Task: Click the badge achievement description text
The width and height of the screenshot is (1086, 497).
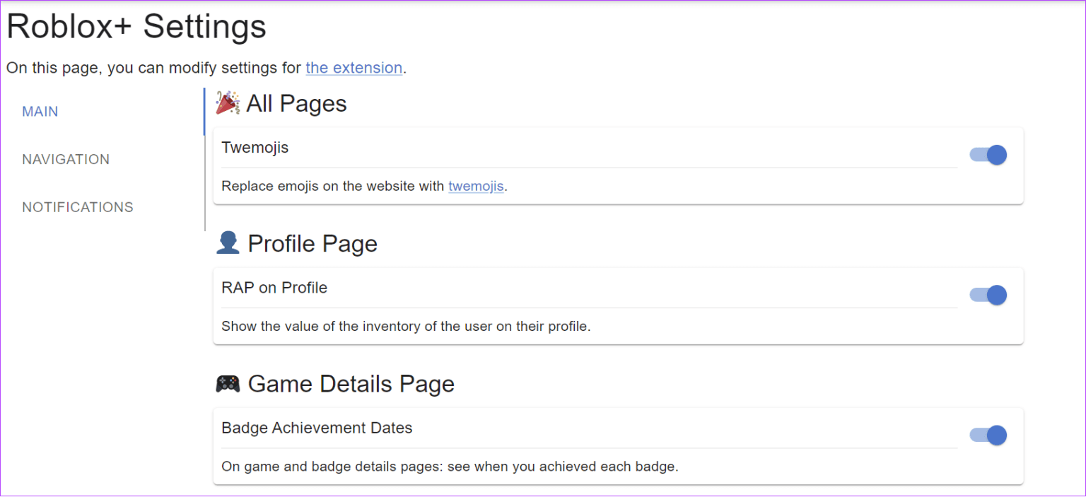Action: [450, 467]
